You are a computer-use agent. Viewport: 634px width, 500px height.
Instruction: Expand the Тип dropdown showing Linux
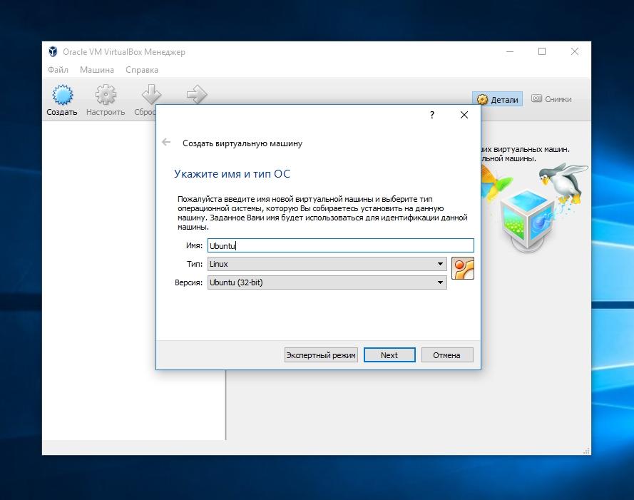327,264
